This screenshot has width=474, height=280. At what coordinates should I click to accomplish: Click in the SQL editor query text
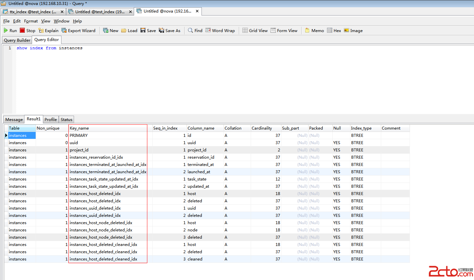coord(50,48)
